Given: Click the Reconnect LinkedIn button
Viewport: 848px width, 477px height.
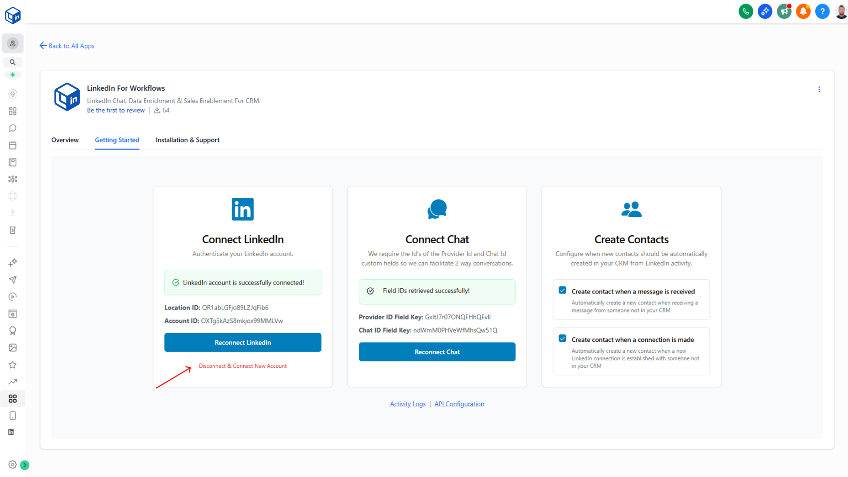Looking at the screenshot, I should click(x=243, y=342).
